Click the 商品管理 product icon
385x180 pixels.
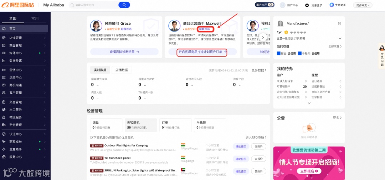coord(4,45)
